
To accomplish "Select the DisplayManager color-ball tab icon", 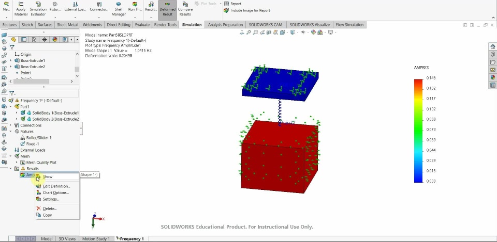I will 55,40.
